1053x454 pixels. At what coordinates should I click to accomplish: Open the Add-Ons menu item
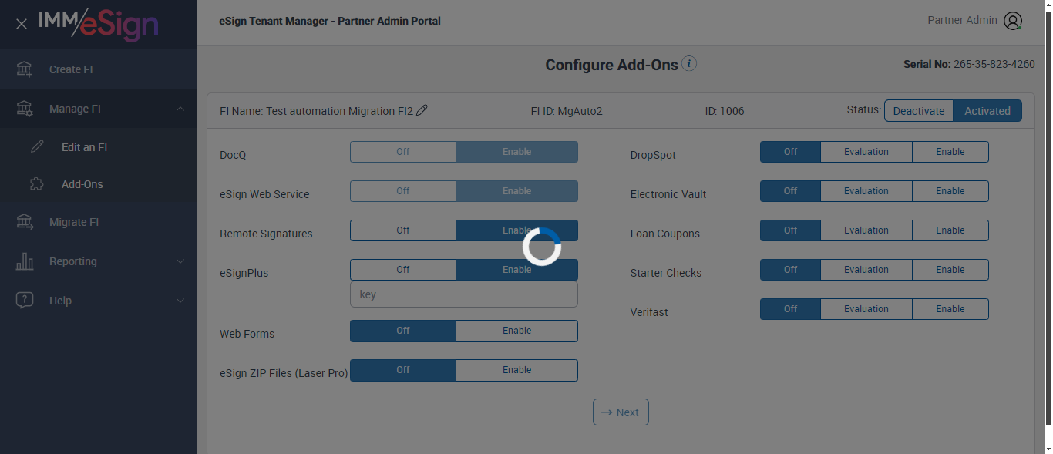click(x=82, y=184)
